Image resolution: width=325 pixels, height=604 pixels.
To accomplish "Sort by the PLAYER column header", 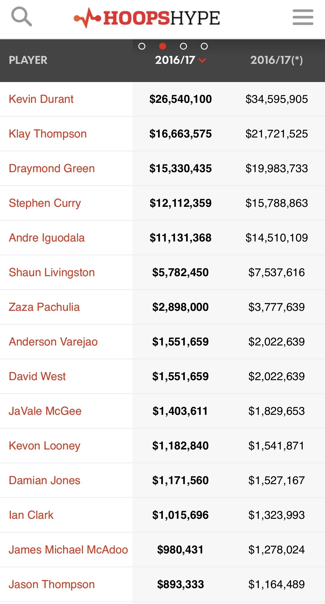I will pyautogui.click(x=28, y=60).
